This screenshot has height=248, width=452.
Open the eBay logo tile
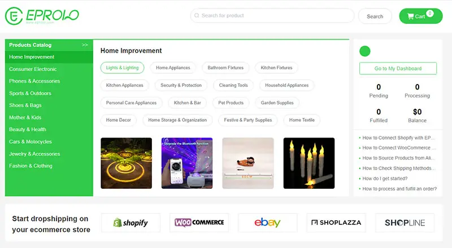(267, 223)
